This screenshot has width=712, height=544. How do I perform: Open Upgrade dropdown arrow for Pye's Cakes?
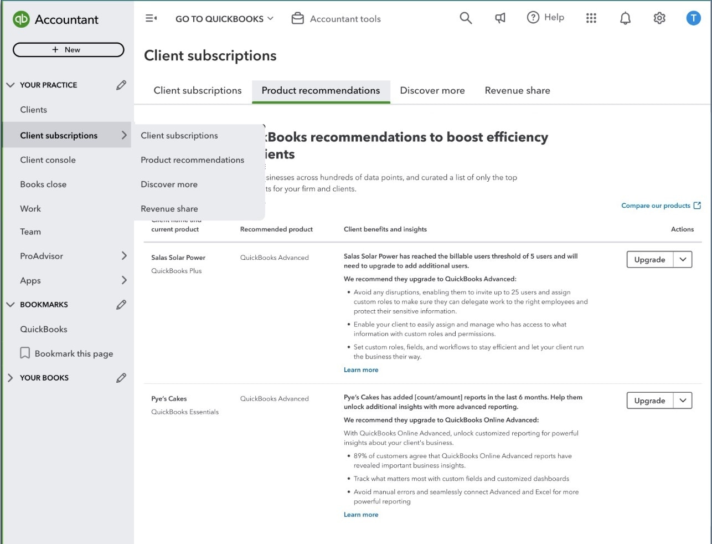click(683, 401)
